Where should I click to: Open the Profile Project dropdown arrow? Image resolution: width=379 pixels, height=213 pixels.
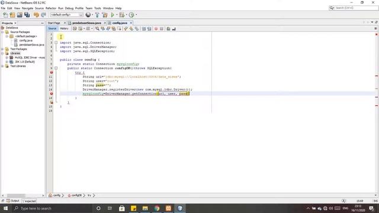[136, 15]
